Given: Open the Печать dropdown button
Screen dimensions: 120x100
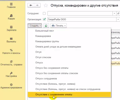Looking at the screenshot, I should point(58,26).
